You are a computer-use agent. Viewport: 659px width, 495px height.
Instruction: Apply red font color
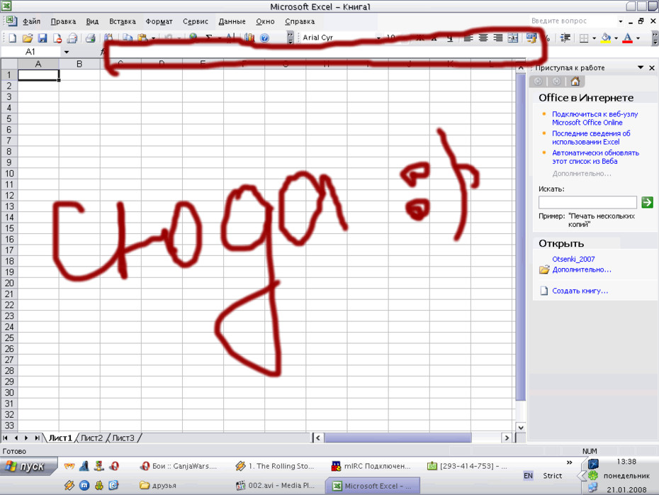[x=628, y=38]
